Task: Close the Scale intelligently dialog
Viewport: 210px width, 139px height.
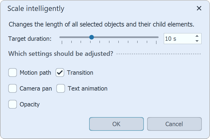Action: [199, 8]
